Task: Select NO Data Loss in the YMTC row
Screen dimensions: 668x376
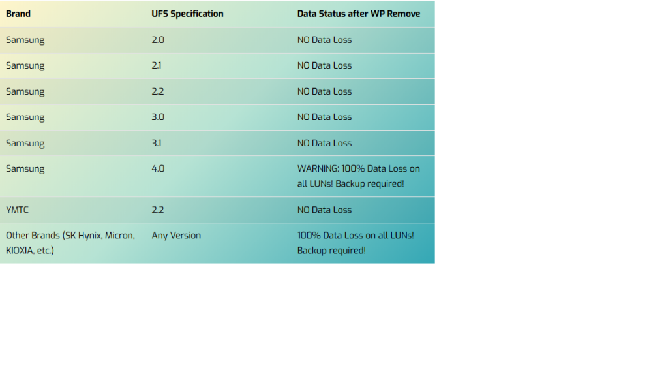Action: (325, 210)
